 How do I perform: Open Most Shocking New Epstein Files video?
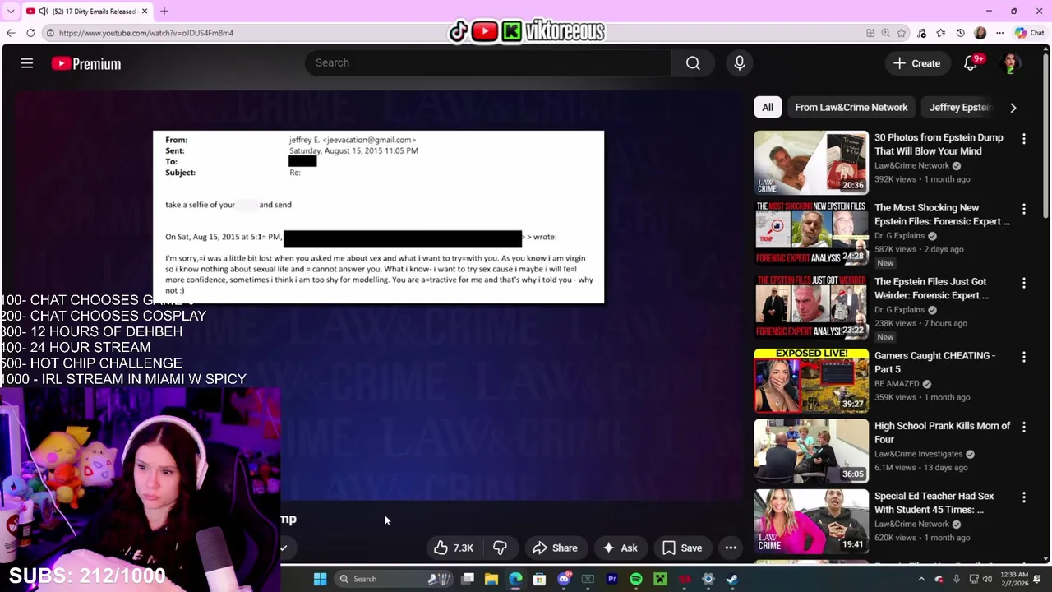pos(811,233)
